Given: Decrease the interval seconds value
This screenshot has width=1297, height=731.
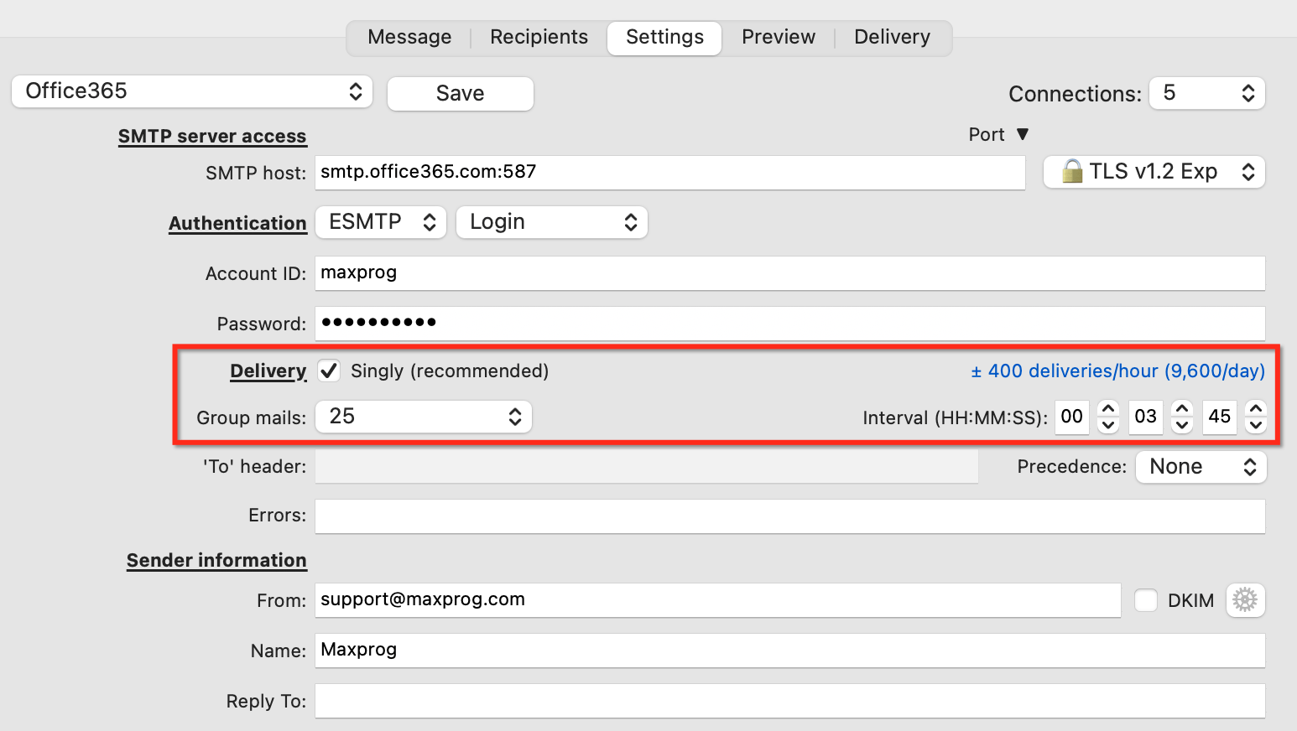Looking at the screenshot, I should (x=1256, y=425).
